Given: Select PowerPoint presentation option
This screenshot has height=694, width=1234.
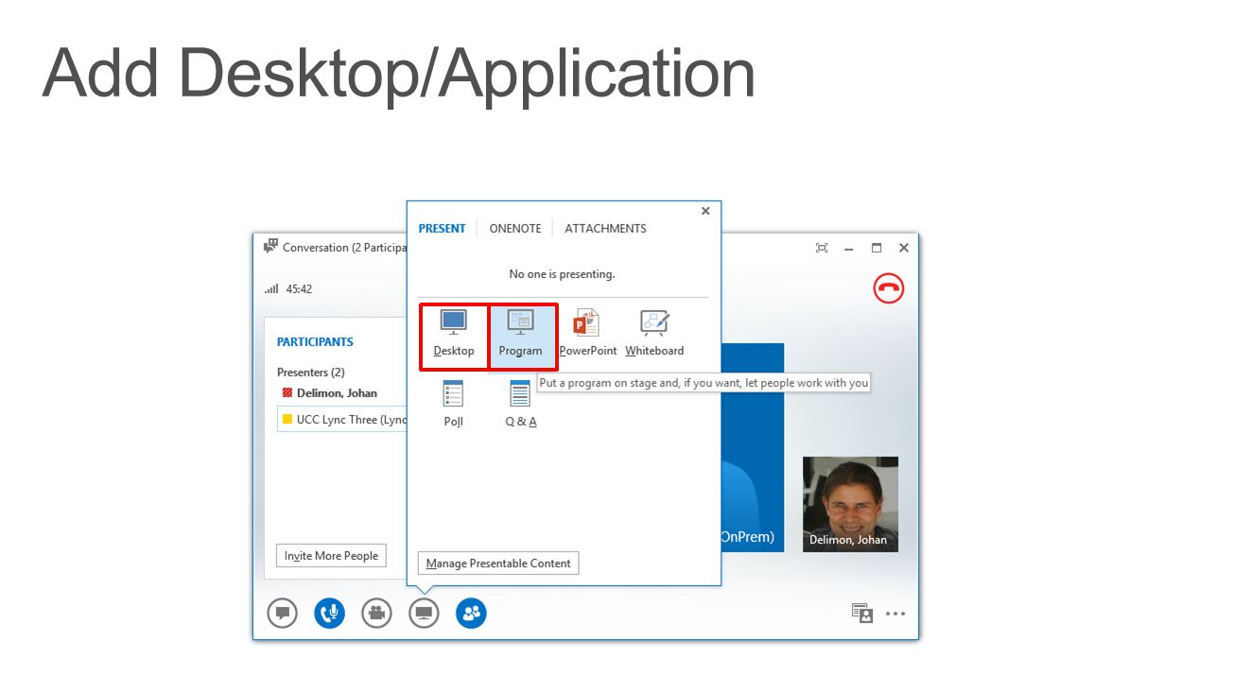Looking at the screenshot, I should coord(587,334).
